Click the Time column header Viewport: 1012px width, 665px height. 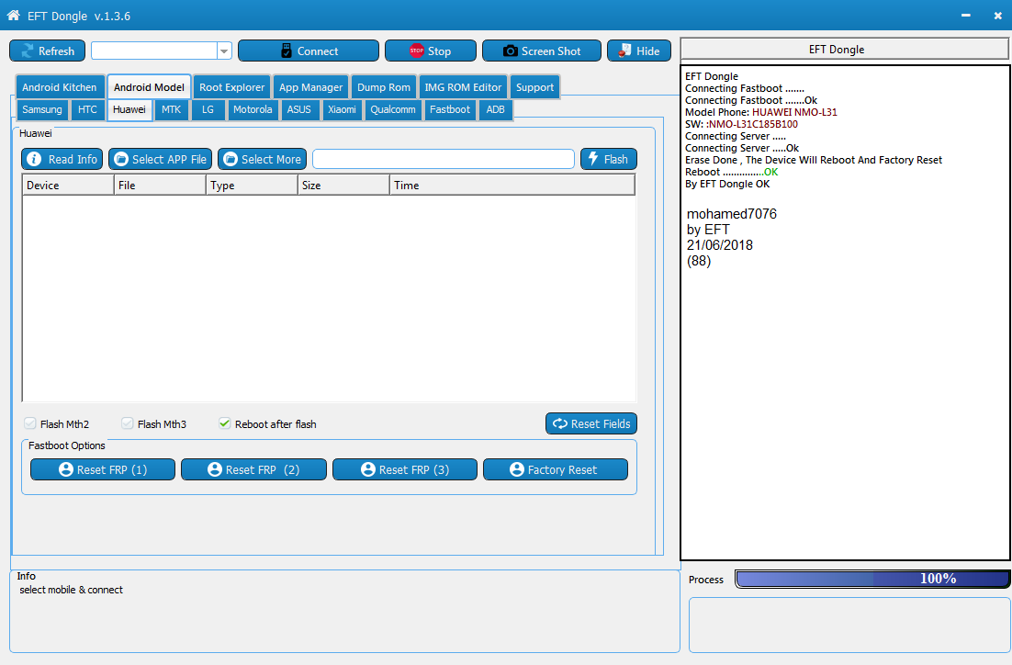[x=512, y=186]
